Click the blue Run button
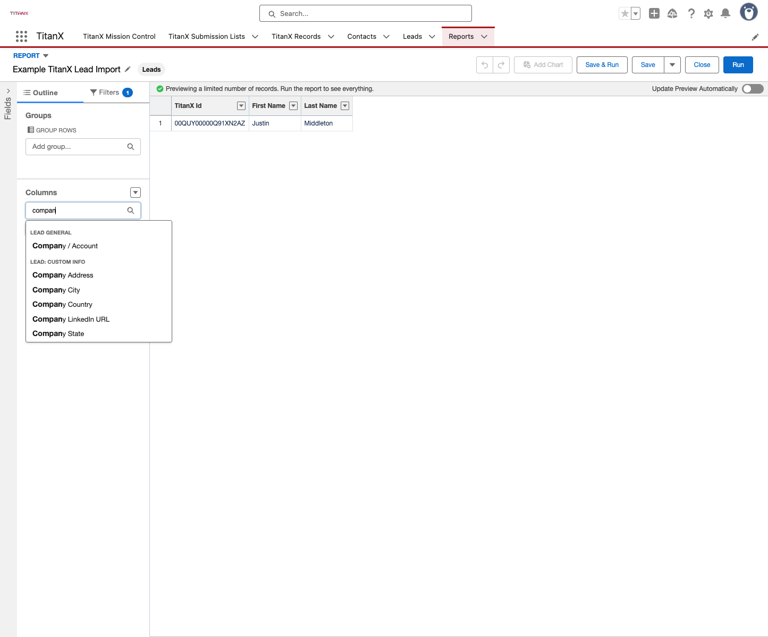The image size is (768, 637). (738, 65)
